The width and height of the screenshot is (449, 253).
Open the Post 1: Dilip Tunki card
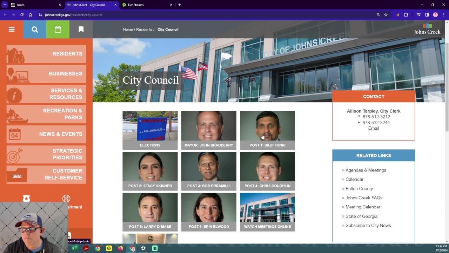coord(267,130)
